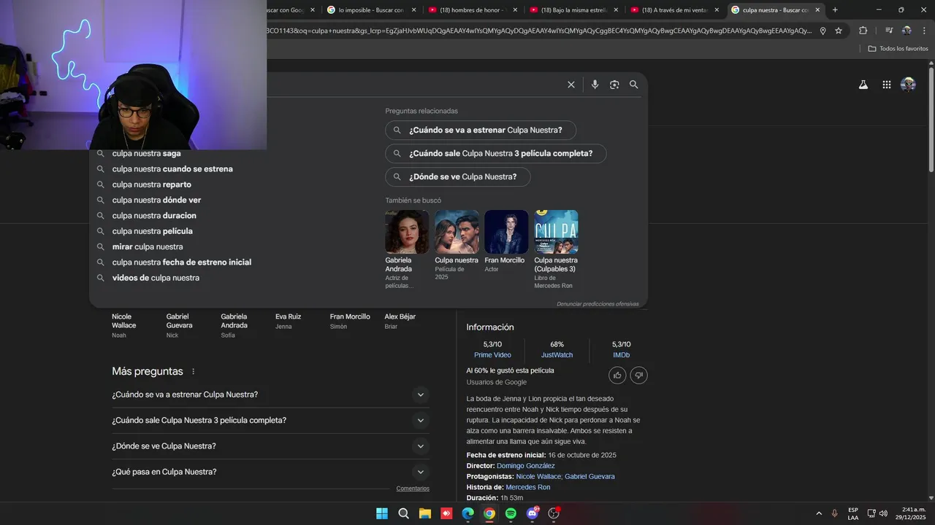Open Mercedes Ron author link
Viewport: 935px width, 525px height.
[528, 487]
